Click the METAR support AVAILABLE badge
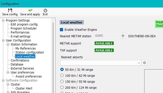The height and width of the screenshot is (93, 163). [x=104, y=43]
